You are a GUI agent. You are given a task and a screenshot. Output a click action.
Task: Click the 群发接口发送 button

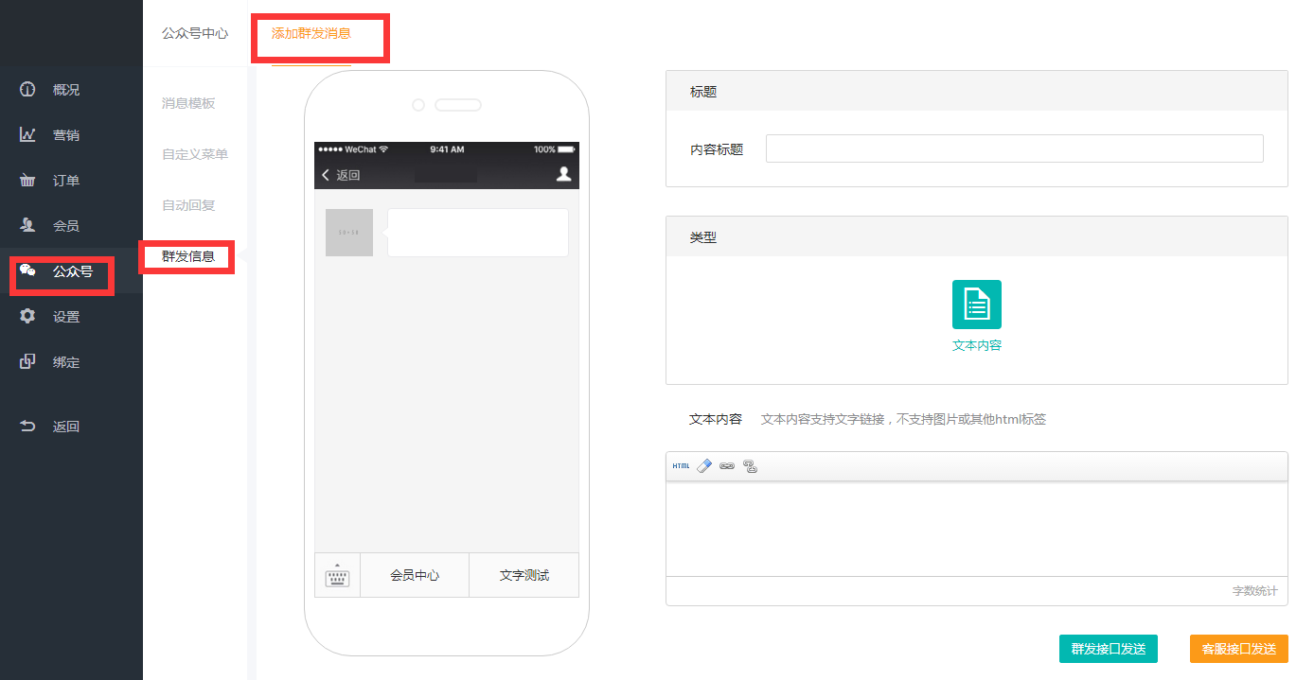click(1108, 649)
